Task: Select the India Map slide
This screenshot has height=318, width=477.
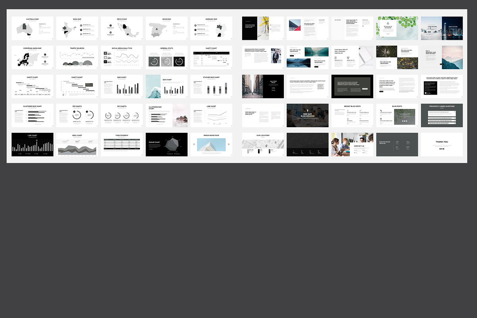Action: (x=77, y=28)
